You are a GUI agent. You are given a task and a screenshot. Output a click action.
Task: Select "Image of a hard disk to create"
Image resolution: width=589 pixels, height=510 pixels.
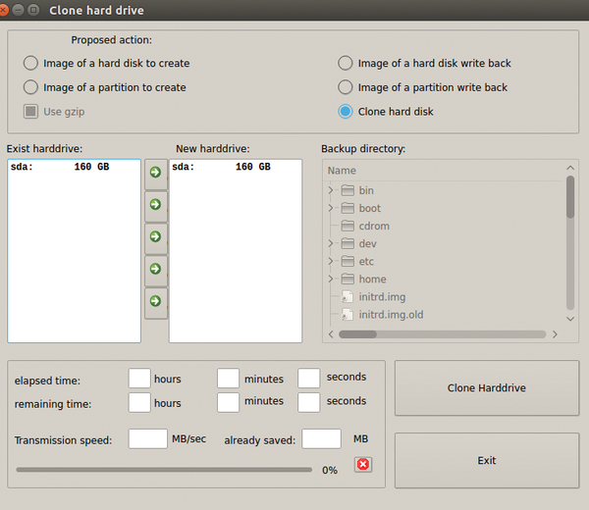[30, 64]
